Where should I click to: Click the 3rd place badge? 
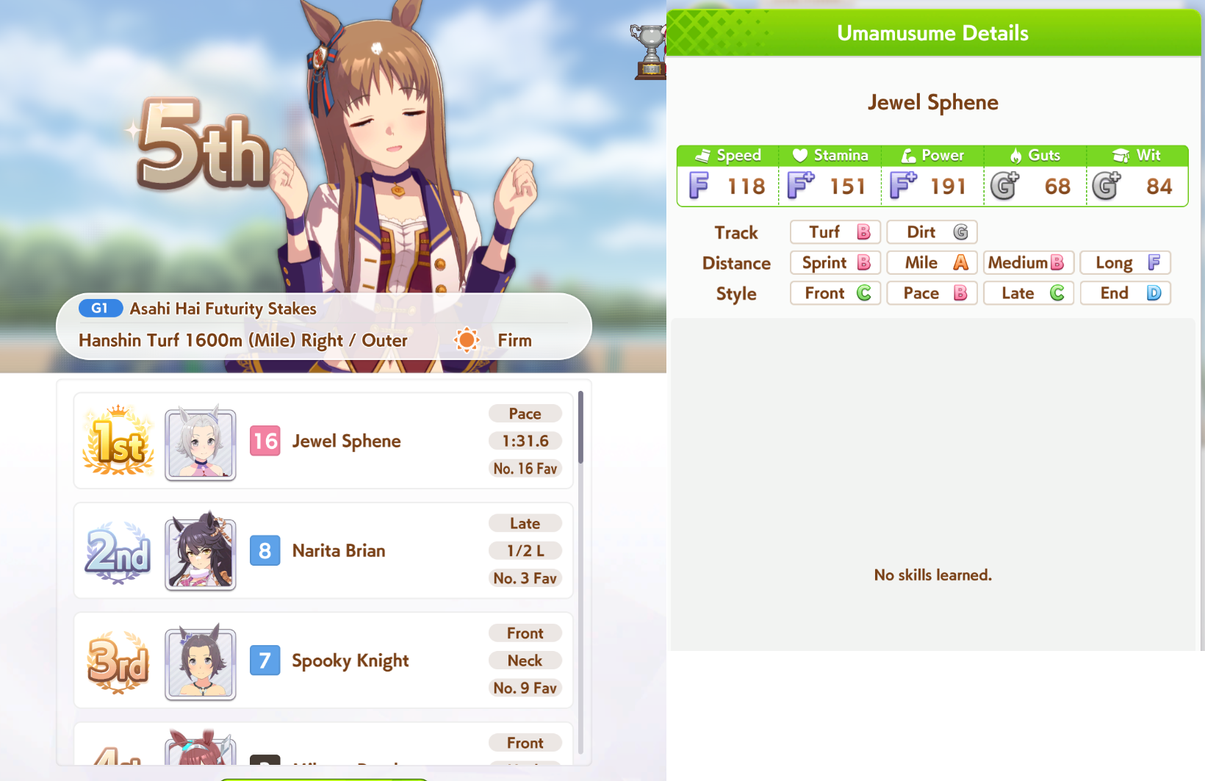118,663
